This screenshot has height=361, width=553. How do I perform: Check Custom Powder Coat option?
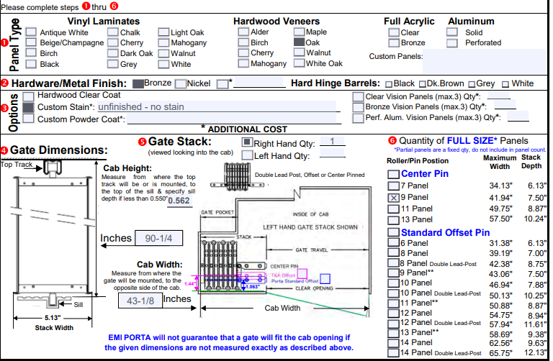[x=28, y=119]
